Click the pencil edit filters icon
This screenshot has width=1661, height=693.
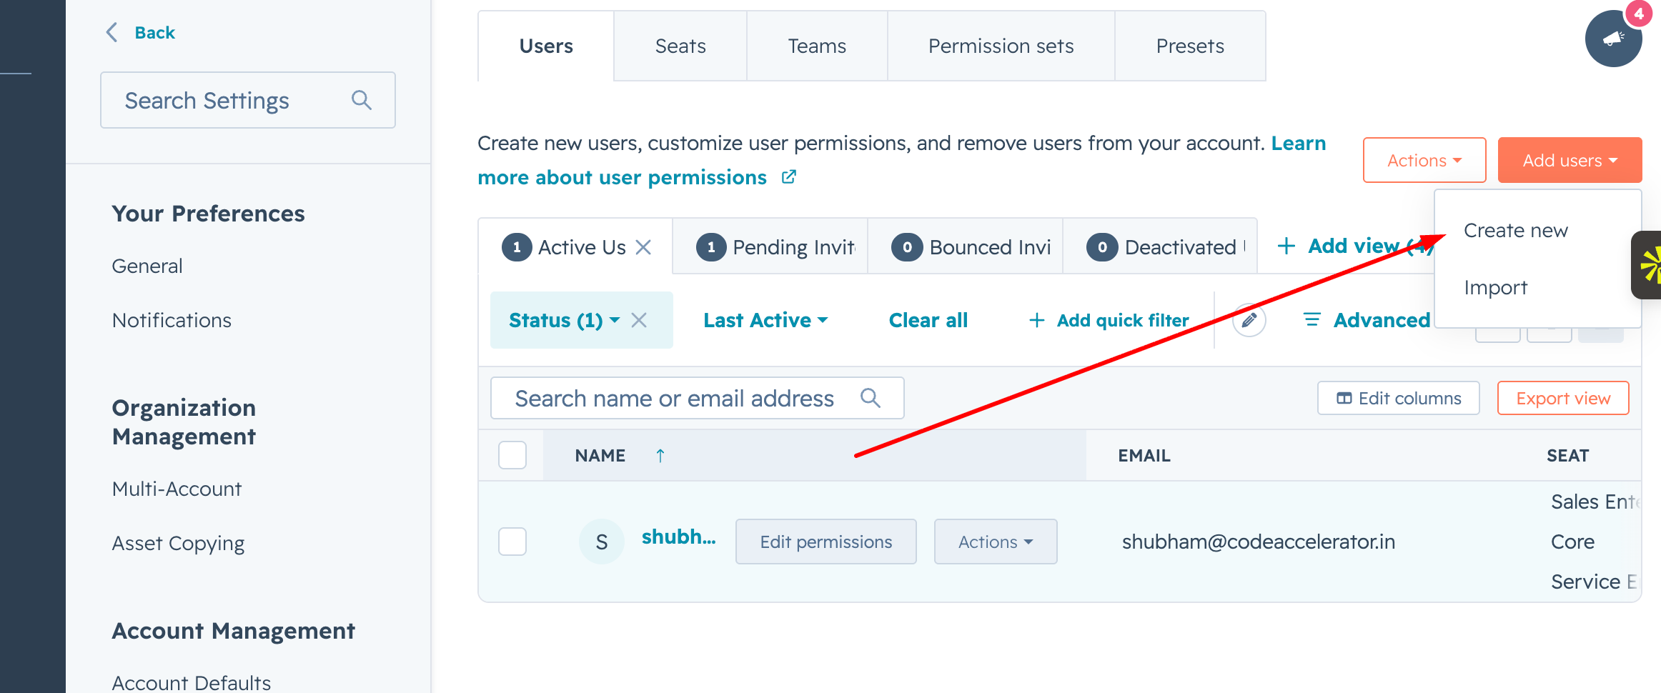click(x=1249, y=320)
